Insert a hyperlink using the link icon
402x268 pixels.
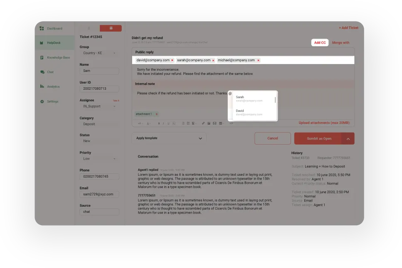[203, 123]
